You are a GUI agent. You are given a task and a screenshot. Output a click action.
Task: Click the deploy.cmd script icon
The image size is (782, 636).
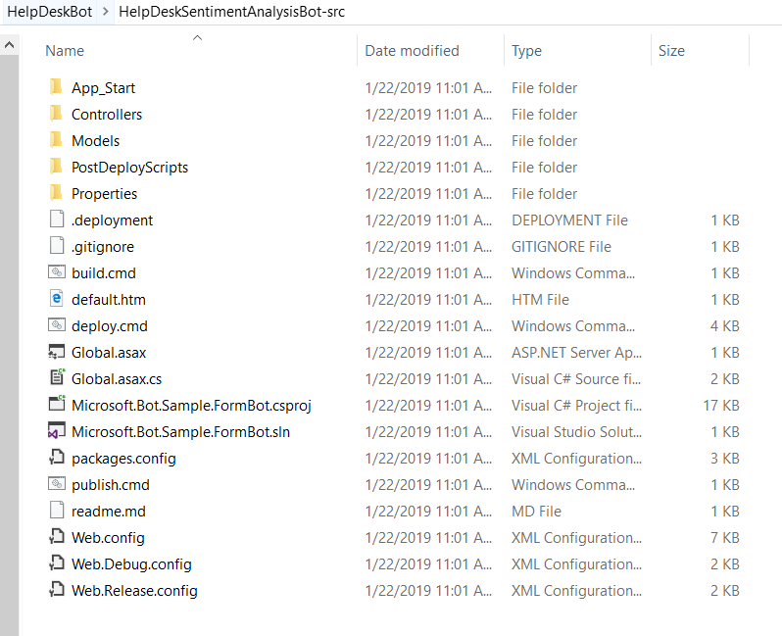click(57, 325)
